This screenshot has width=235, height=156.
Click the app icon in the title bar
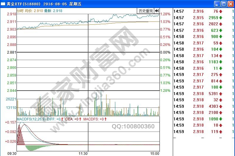tap(4, 4)
